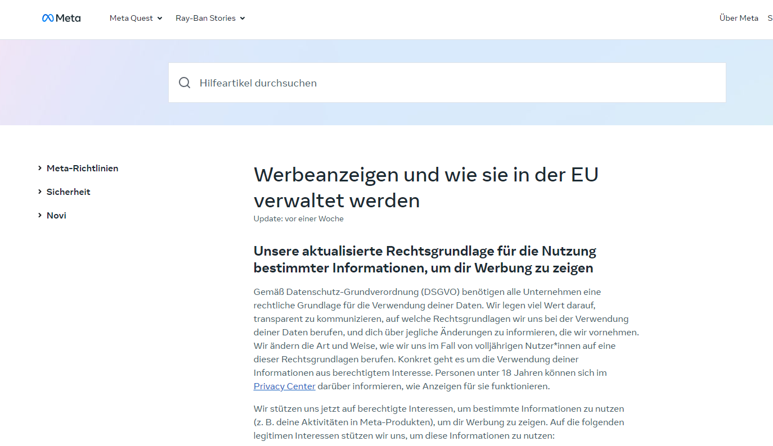Open the Privacy Center link
Viewport: 773px width, 446px height.
pos(285,386)
